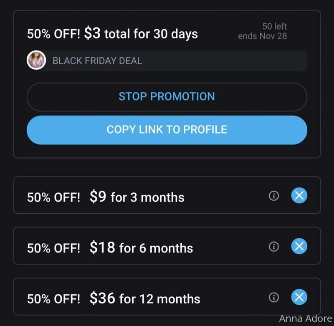The height and width of the screenshot is (326, 334).
Task: Open info icon for 3 months bundle
Action: (274, 195)
